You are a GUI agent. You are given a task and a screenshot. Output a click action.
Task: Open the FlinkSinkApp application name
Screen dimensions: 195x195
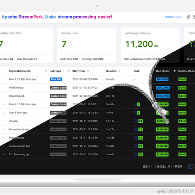coord(16,88)
